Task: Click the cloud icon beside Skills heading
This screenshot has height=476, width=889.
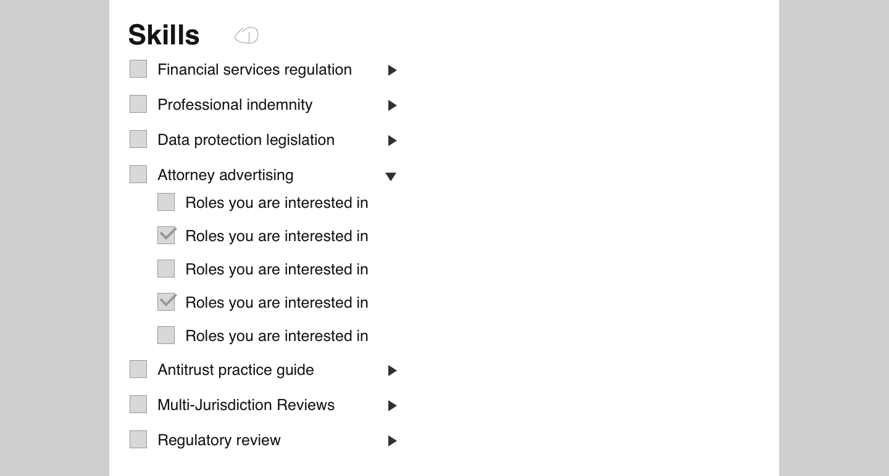Action: [246, 36]
